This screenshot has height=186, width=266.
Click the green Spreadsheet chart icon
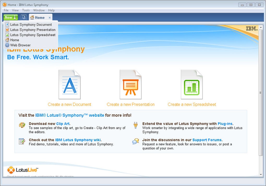pos(192,85)
